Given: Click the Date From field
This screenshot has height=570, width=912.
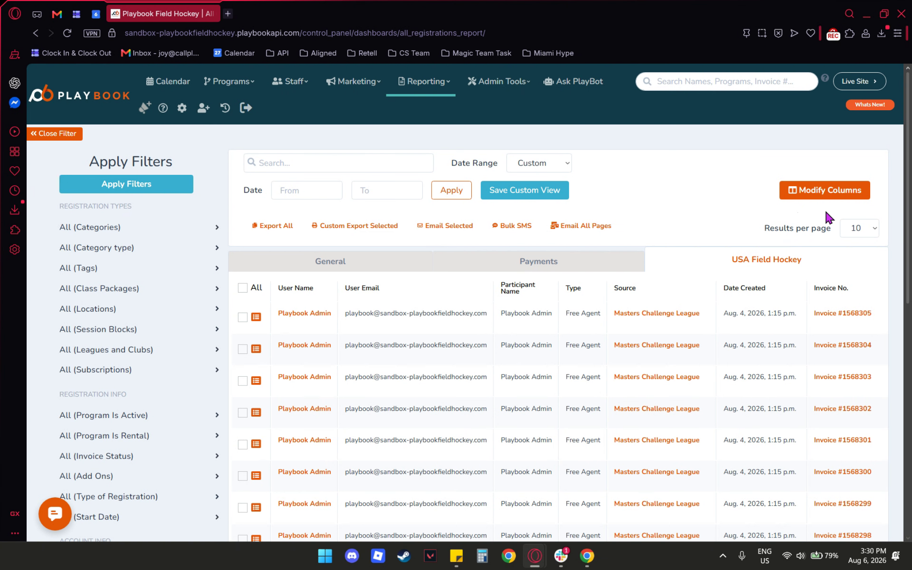Looking at the screenshot, I should (x=307, y=190).
